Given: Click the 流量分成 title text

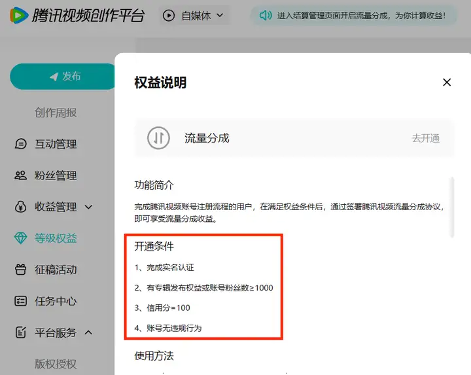Looking at the screenshot, I should [207, 138].
